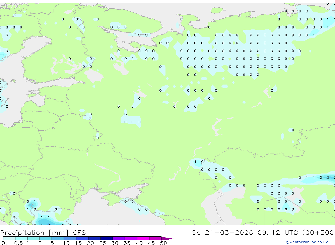Select the 45–50 mm legend swatch
The image size is (335, 245).
tap(155, 238)
